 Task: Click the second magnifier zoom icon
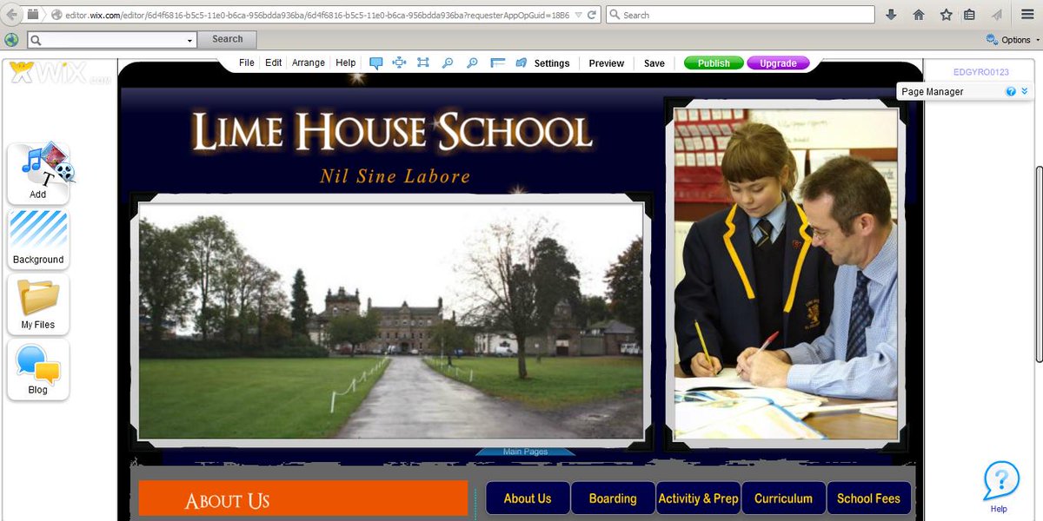(472, 63)
